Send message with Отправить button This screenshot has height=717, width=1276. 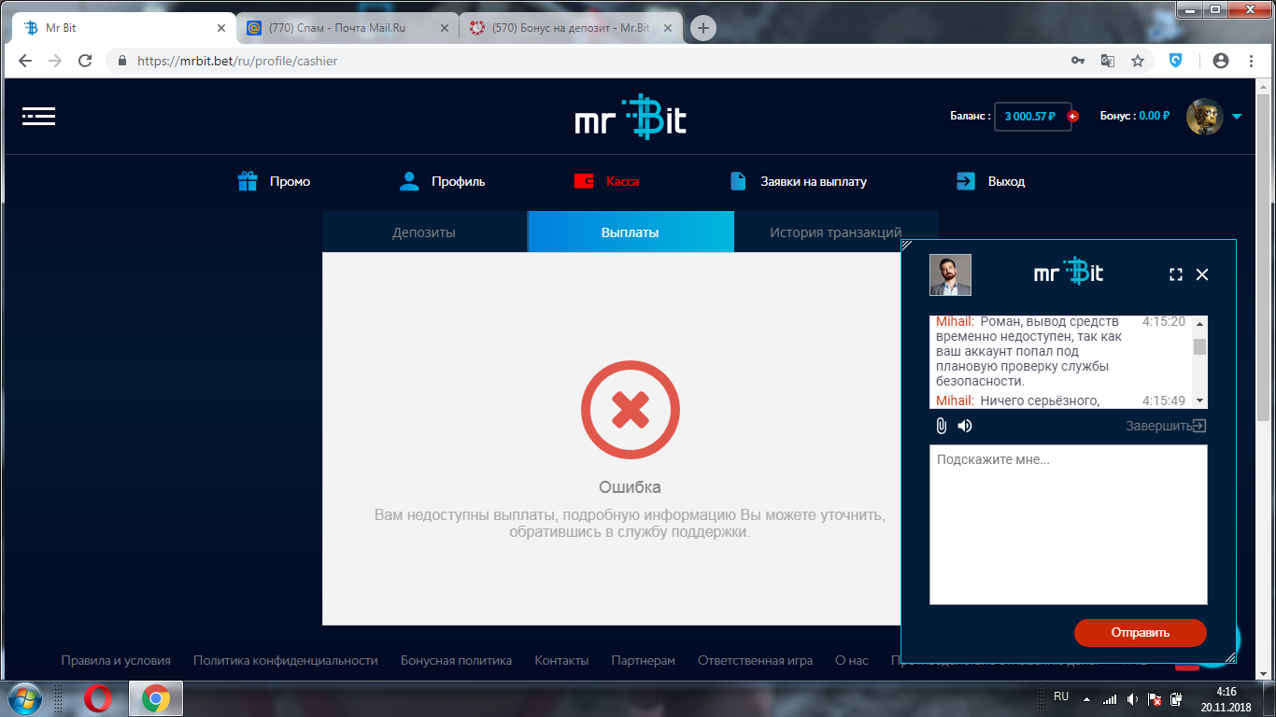1141,632
